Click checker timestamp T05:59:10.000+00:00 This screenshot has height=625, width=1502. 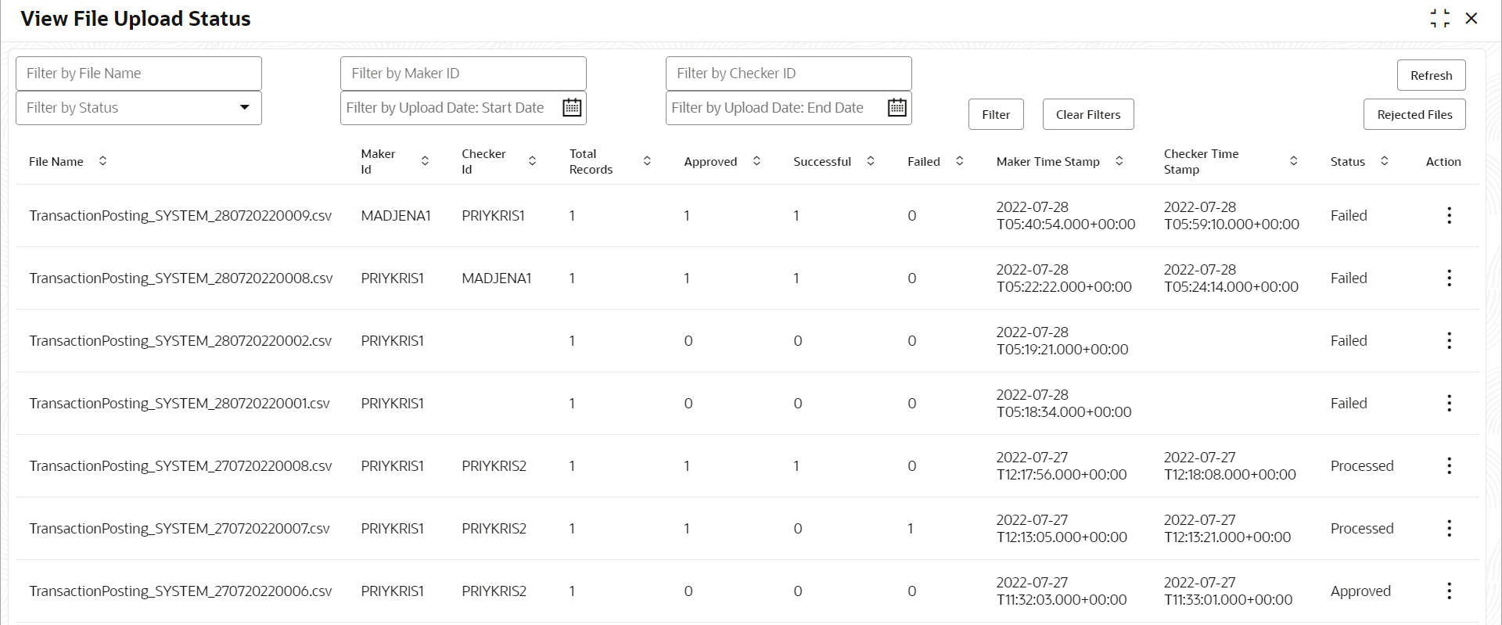pyautogui.click(x=1231, y=224)
